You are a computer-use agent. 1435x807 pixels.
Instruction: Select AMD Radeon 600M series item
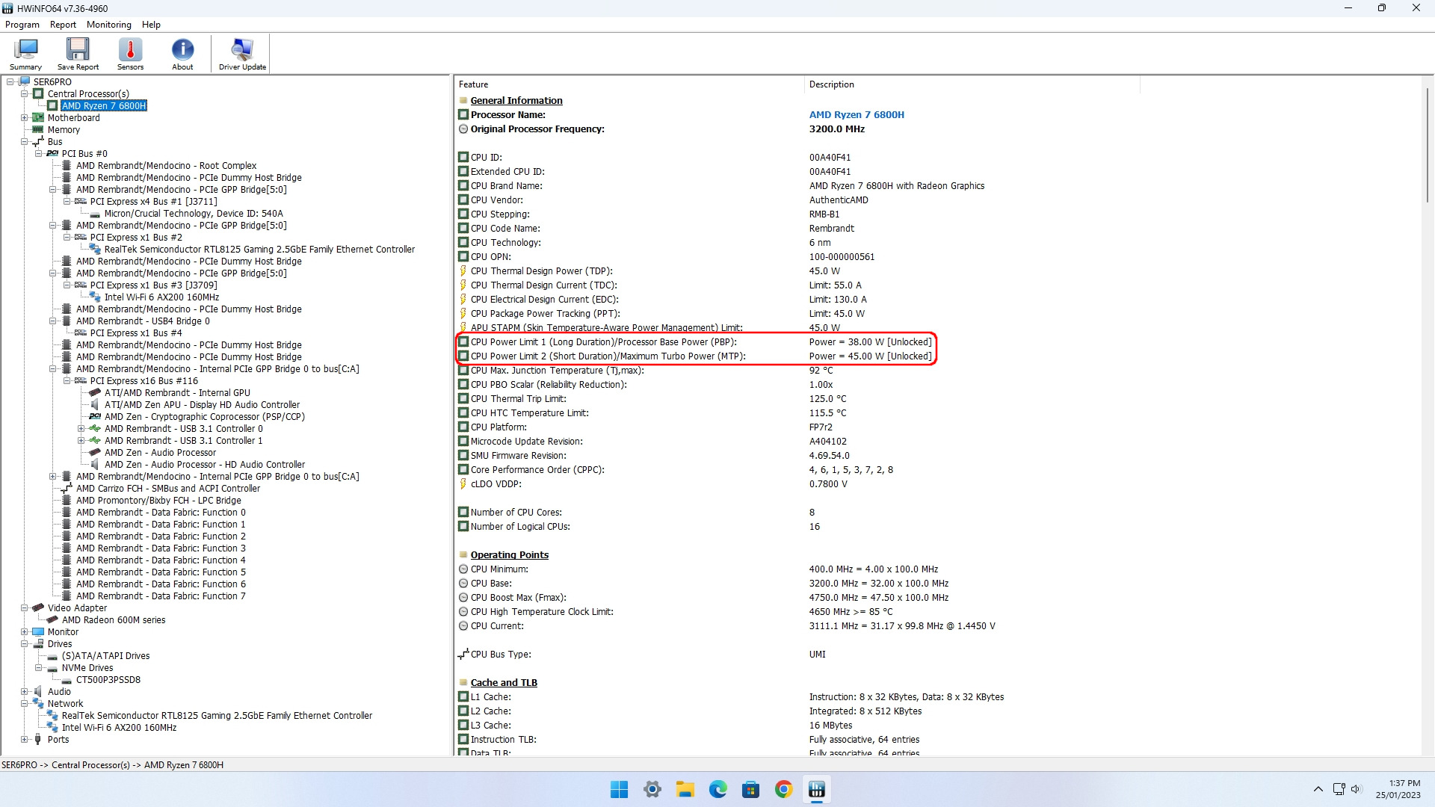click(x=114, y=620)
